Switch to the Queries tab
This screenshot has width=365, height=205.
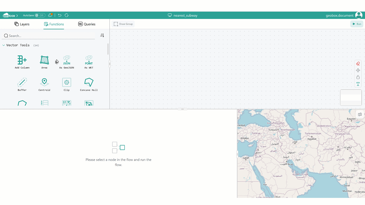pos(87,24)
